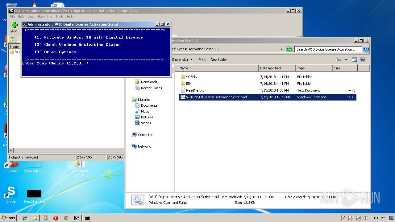Screen dimensions: 395x222
Task: Open Computer in the navigation pane
Action: click(145, 135)
